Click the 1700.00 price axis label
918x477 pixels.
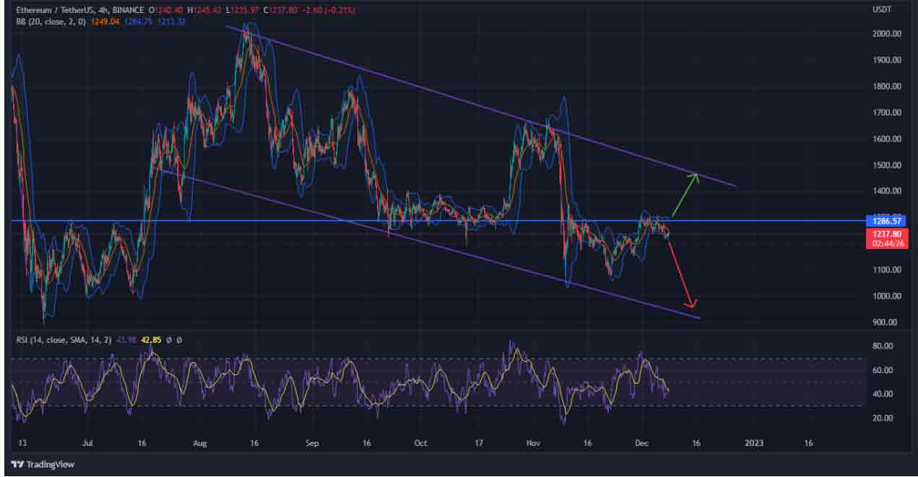click(885, 113)
